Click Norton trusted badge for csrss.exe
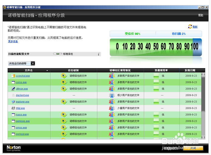 (x=64, y=82)
